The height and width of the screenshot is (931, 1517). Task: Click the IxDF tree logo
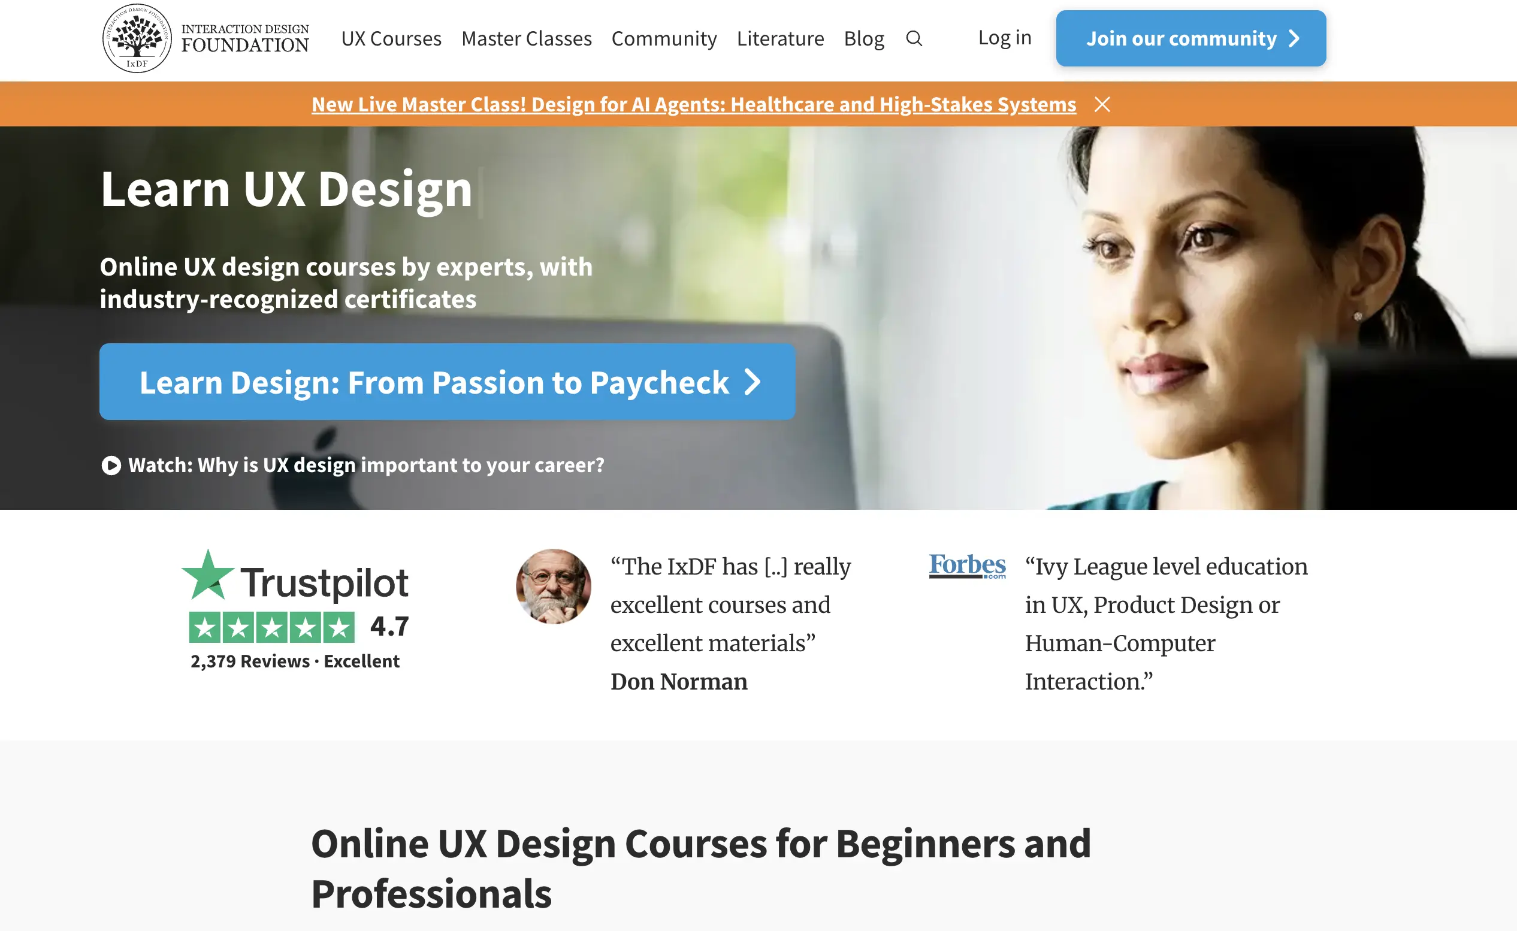(x=137, y=38)
